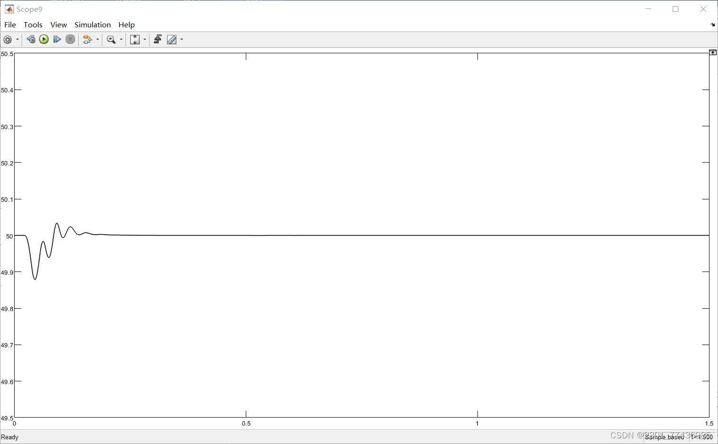Click the 50.1 y-axis label
718x444 pixels.
(7, 199)
